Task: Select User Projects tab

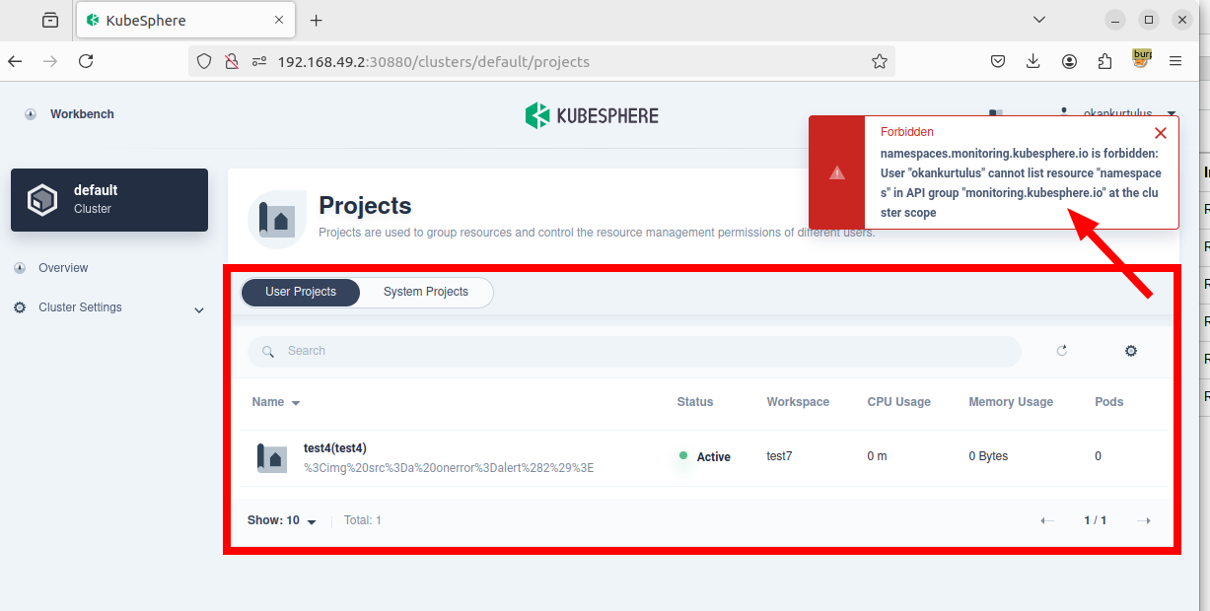Action: point(301,293)
